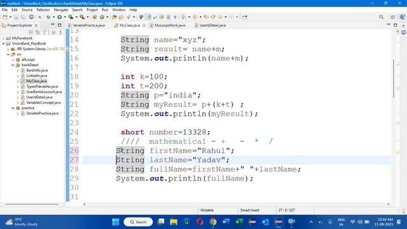Click the Coverage run toolbar icon
The width and height of the screenshot is (407, 229).
point(71,17)
